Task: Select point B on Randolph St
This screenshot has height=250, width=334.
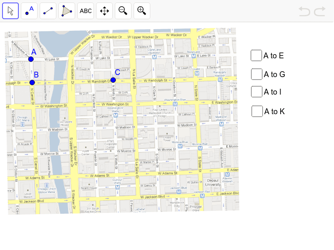Action: pos(32,82)
